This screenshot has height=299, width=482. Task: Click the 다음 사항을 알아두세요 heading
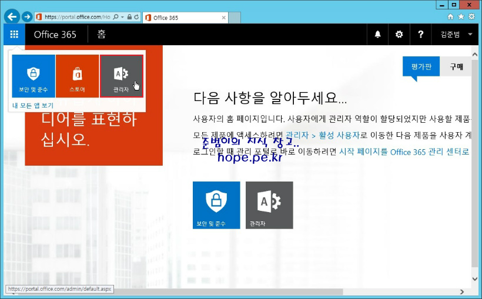click(x=270, y=98)
